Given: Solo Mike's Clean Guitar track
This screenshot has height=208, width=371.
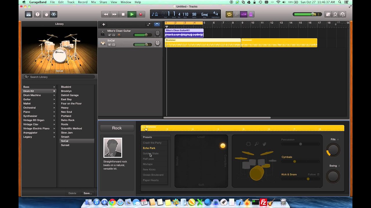Looking at the screenshot, I should tap(114, 35).
